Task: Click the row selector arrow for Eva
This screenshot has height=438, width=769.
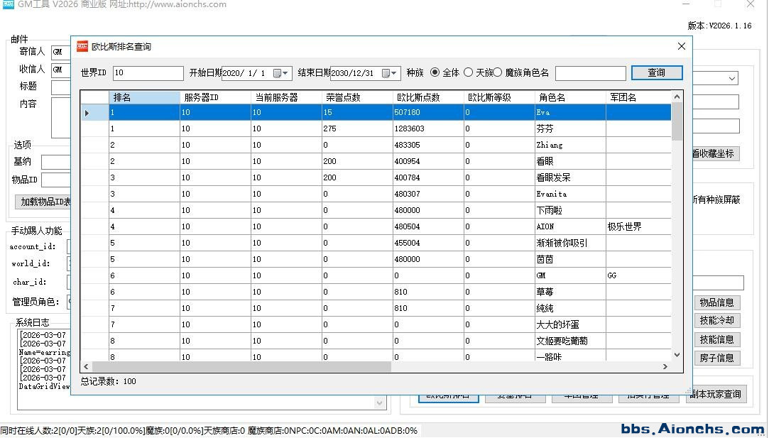Action: (87, 113)
